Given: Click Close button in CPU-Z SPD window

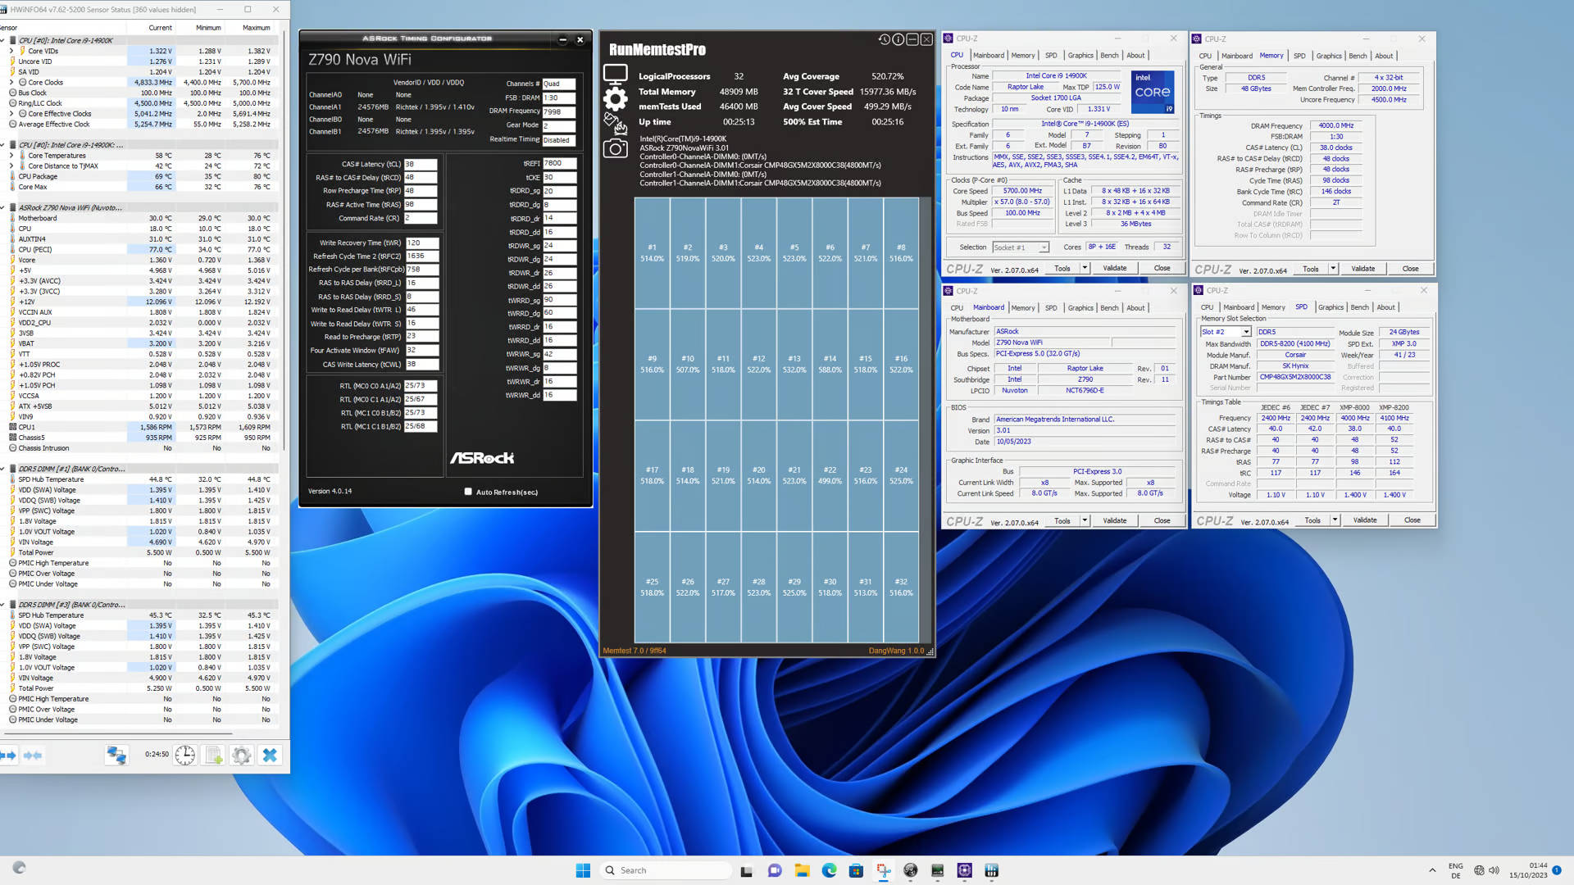Looking at the screenshot, I should point(1412,520).
